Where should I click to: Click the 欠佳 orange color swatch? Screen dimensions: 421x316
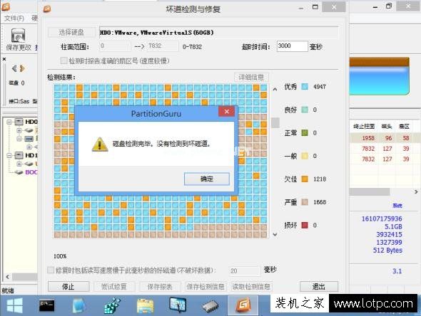305,179
